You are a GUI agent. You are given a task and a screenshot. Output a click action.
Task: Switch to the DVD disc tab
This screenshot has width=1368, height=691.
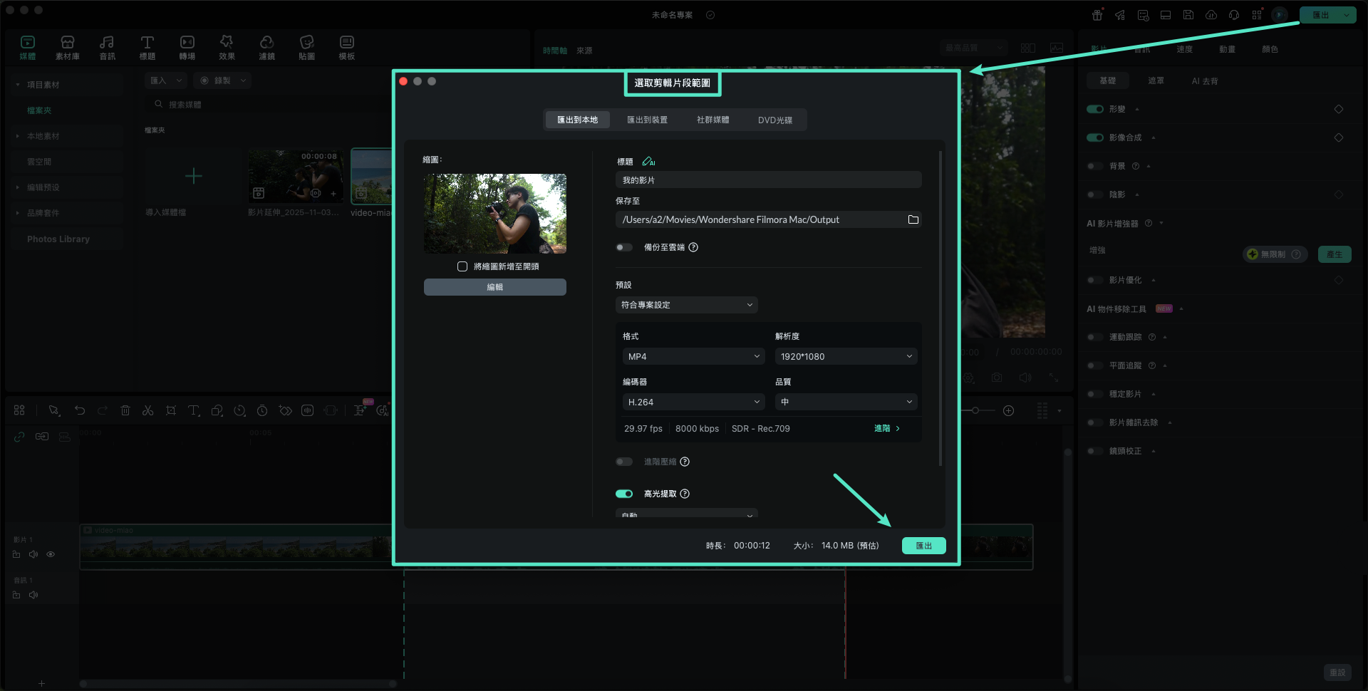(x=774, y=120)
